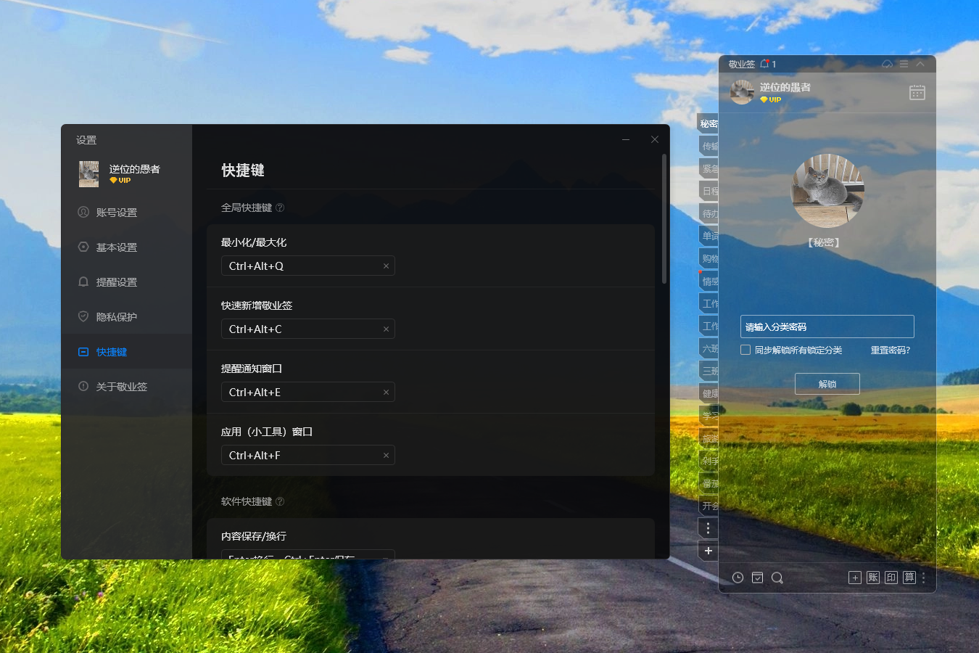Select the 秘密 category tab
Screen dimensions: 979x653
click(709, 123)
